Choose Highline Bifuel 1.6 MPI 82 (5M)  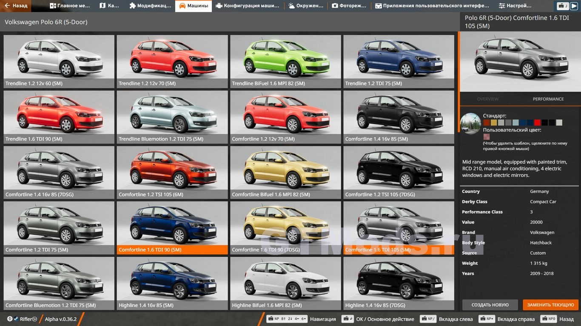click(285, 283)
